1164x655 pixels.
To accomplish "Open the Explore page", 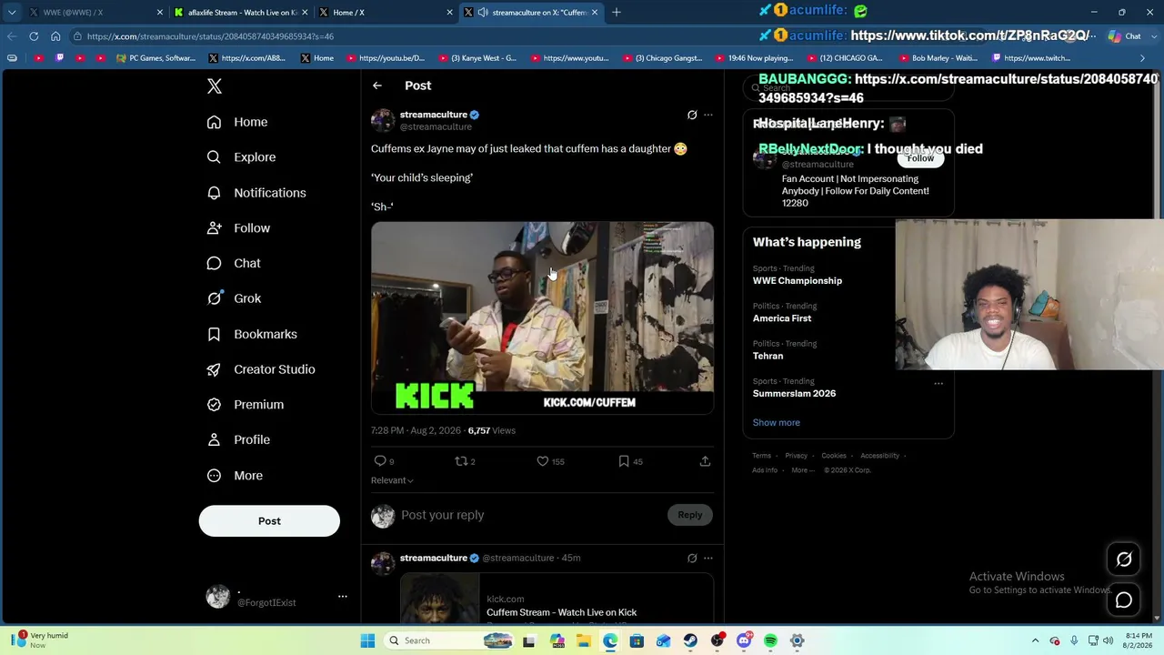I will [x=241, y=157].
